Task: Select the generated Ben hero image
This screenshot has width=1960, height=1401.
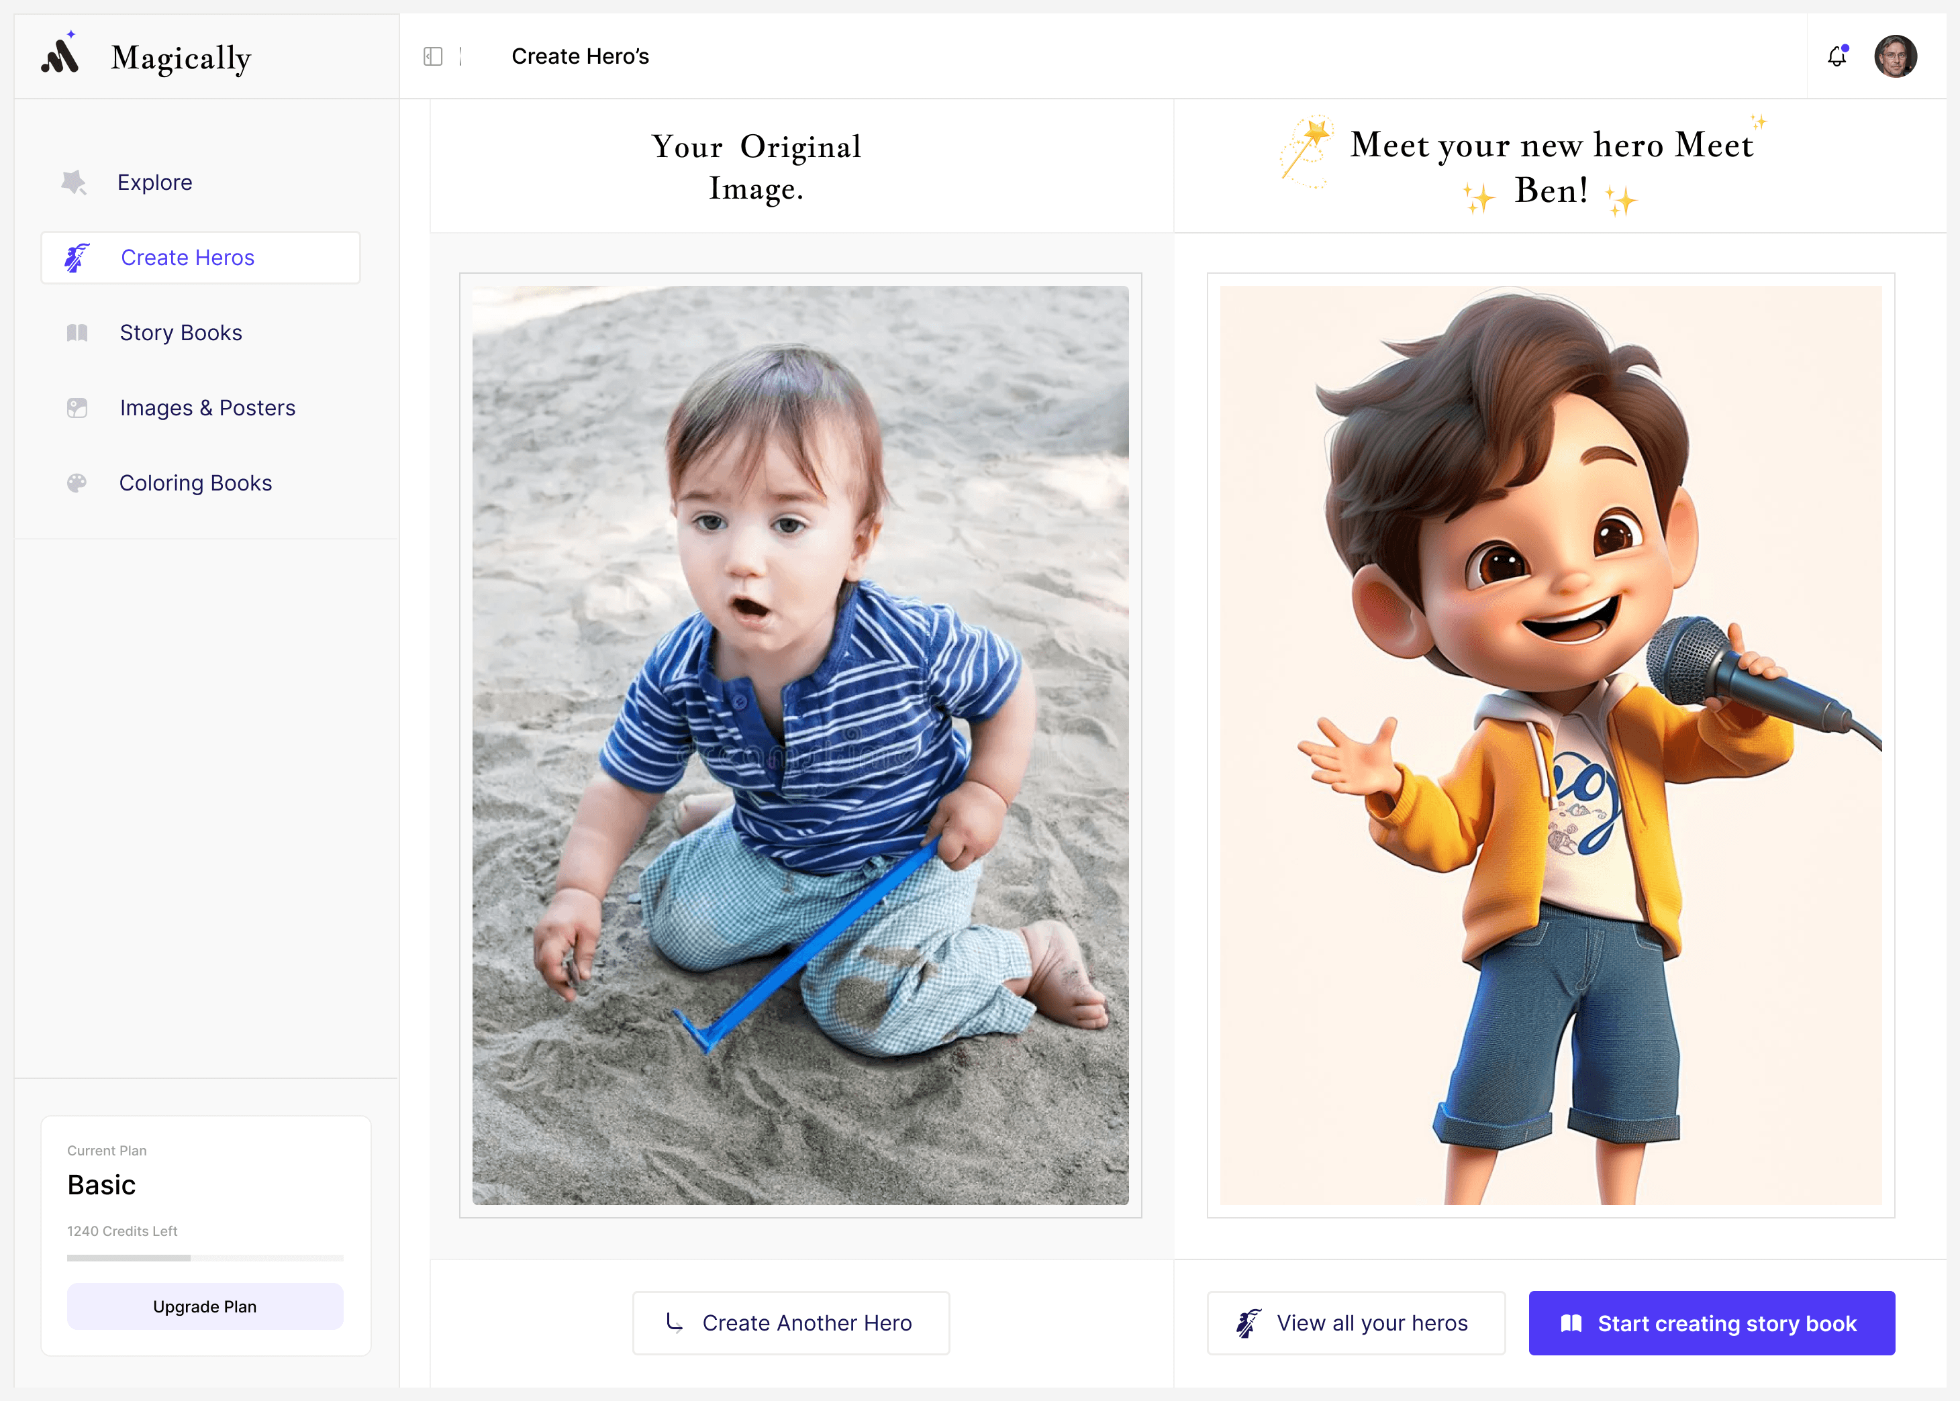Action: tap(1550, 745)
